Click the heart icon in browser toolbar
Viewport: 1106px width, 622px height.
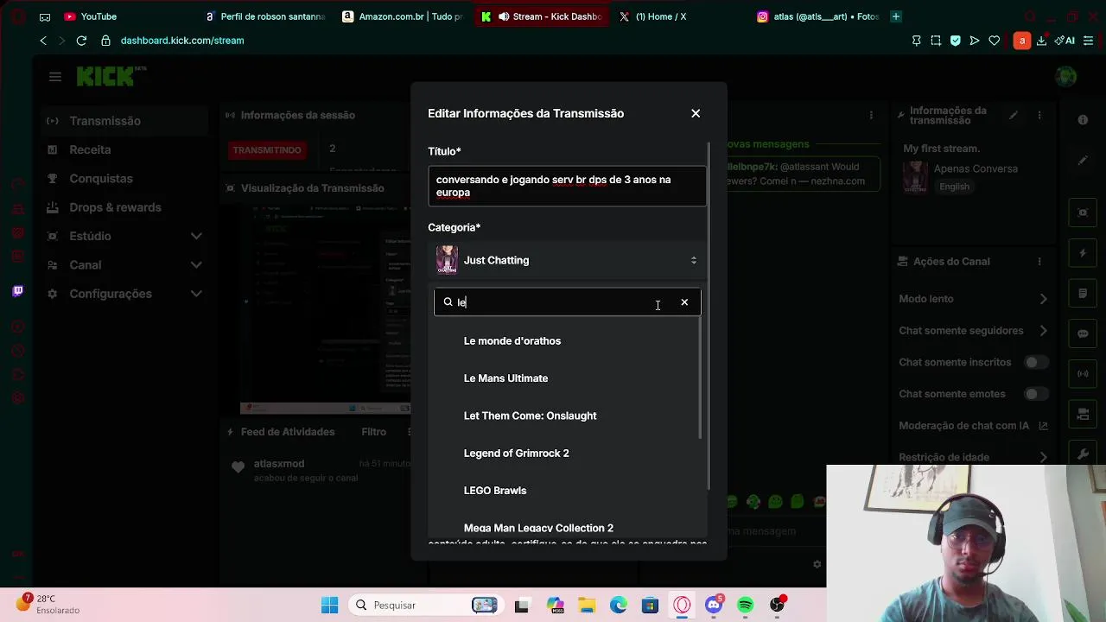pyautogui.click(x=995, y=41)
